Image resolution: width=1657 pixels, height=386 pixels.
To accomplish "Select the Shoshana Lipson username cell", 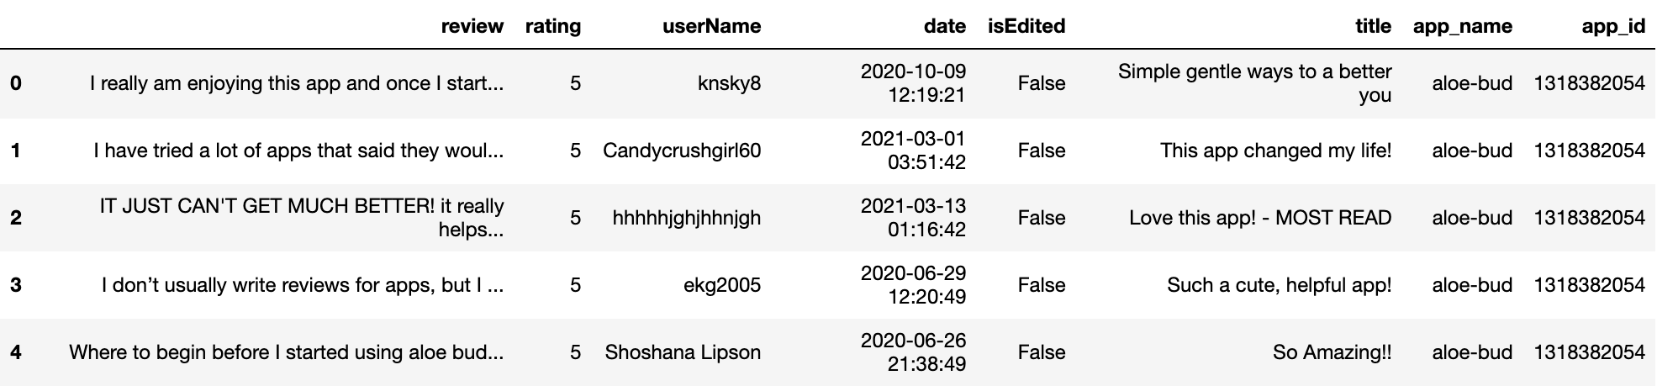I will (683, 352).
